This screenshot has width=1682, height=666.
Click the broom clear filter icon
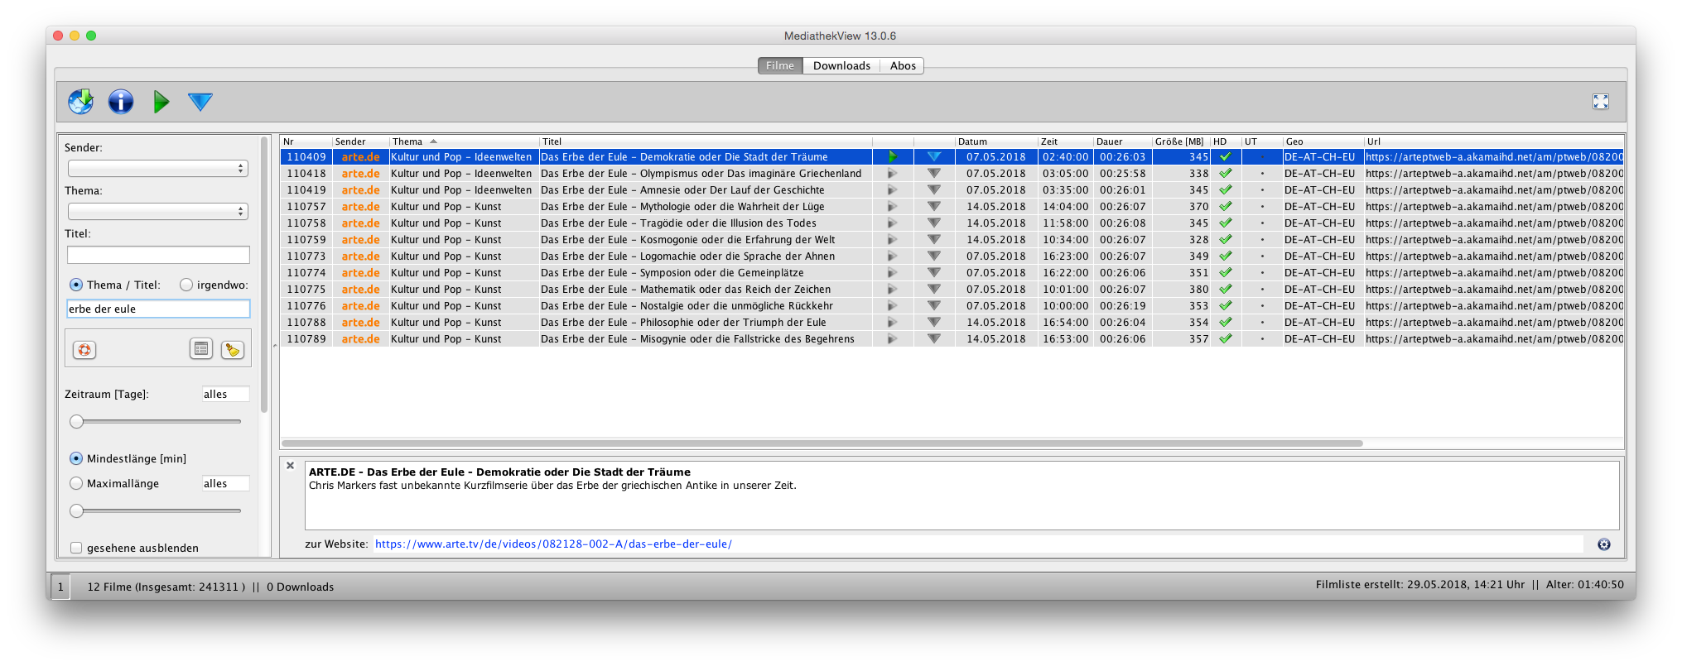pos(233,350)
